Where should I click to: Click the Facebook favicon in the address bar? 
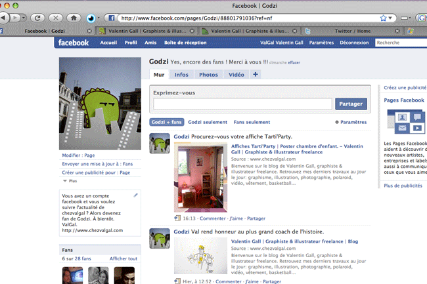pyautogui.click(x=112, y=18)
